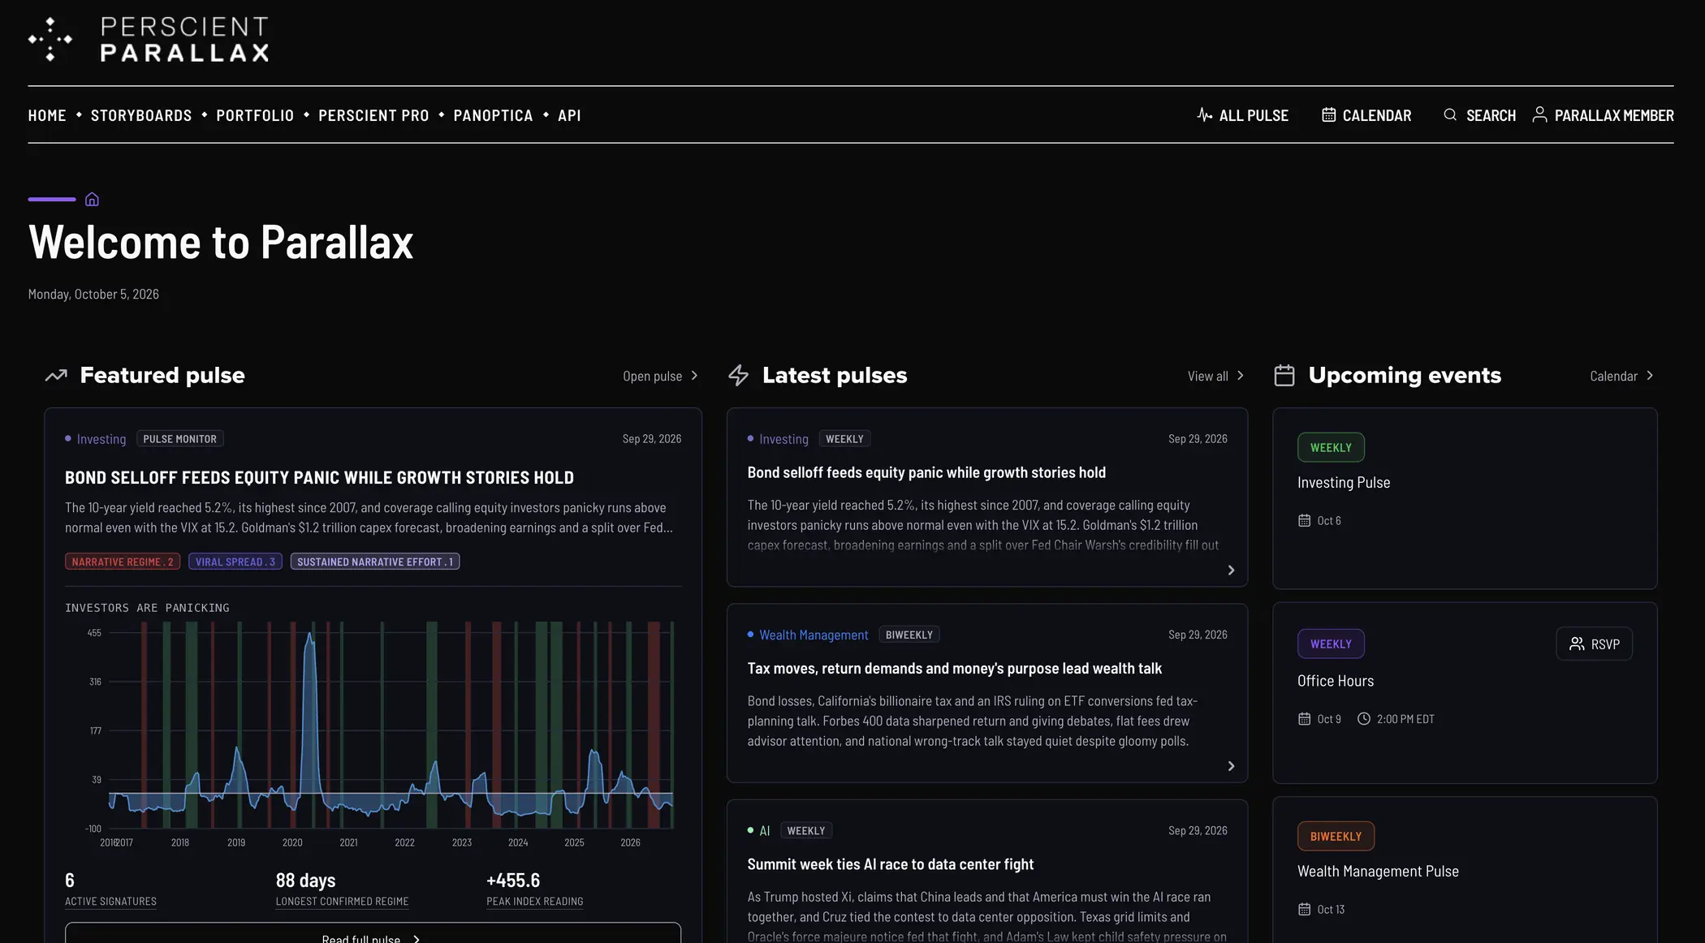The image size is (1705, 943).
Task: Open the Panoptica menu item
Action: pos(493,115)
